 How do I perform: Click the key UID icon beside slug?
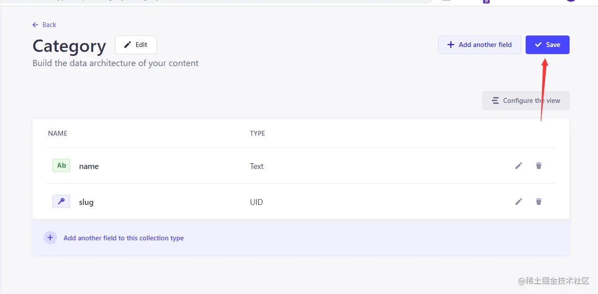point(61,202)
